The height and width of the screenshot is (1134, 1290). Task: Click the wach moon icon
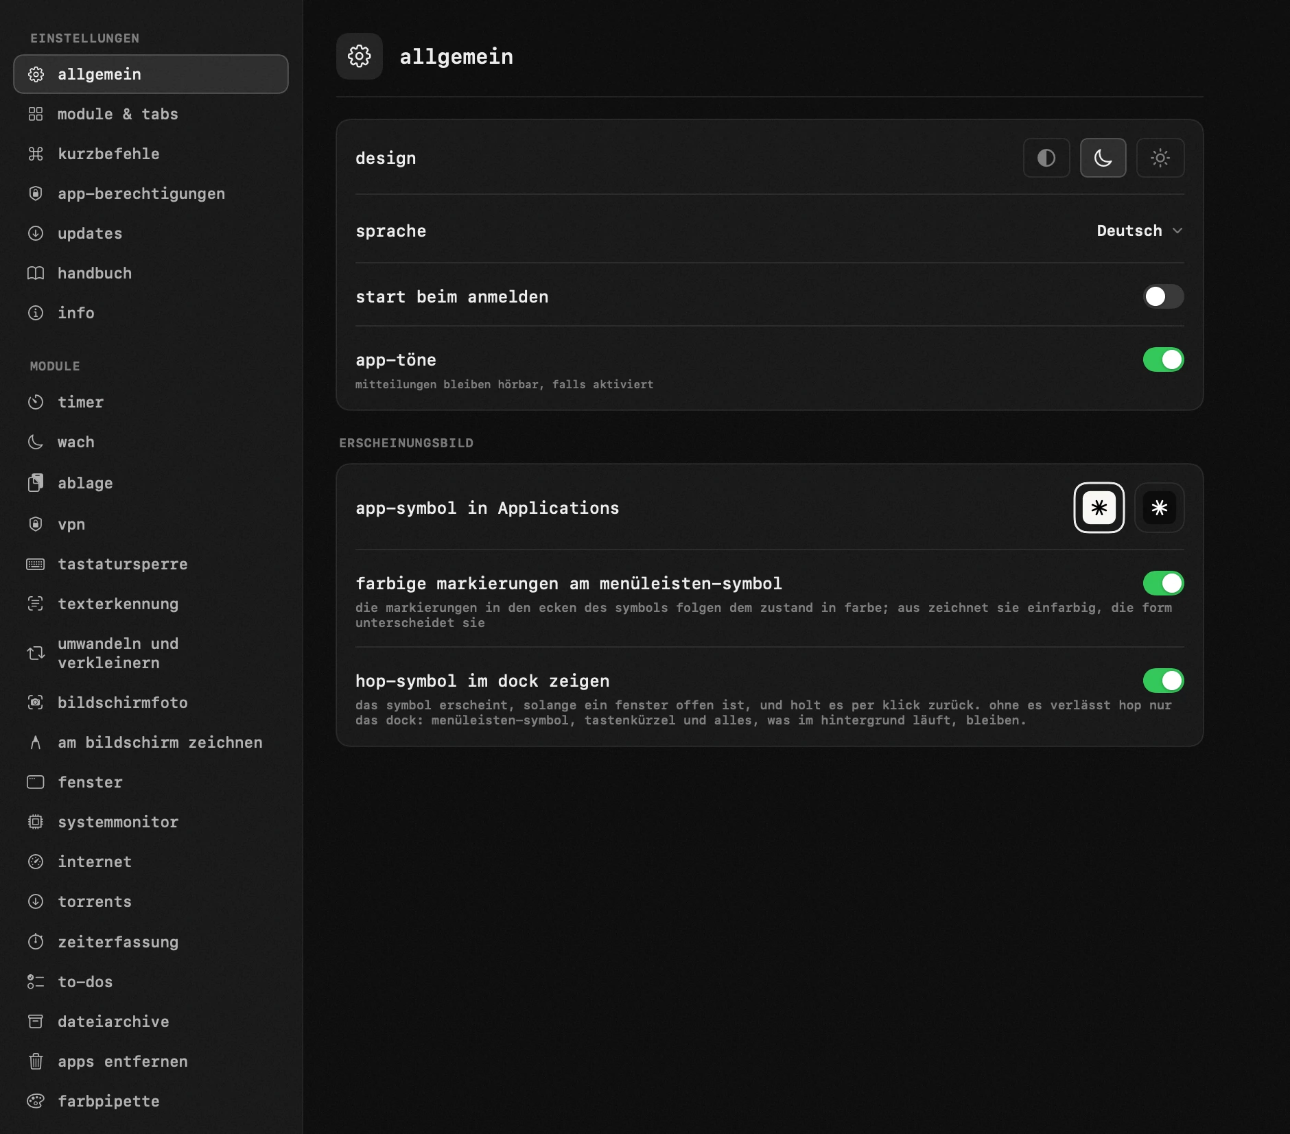[36, 442]
